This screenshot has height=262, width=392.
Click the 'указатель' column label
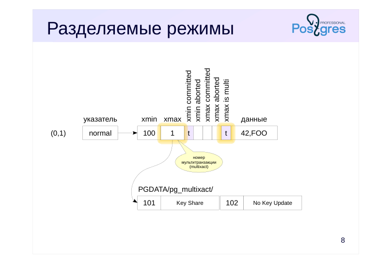point(100,119)
